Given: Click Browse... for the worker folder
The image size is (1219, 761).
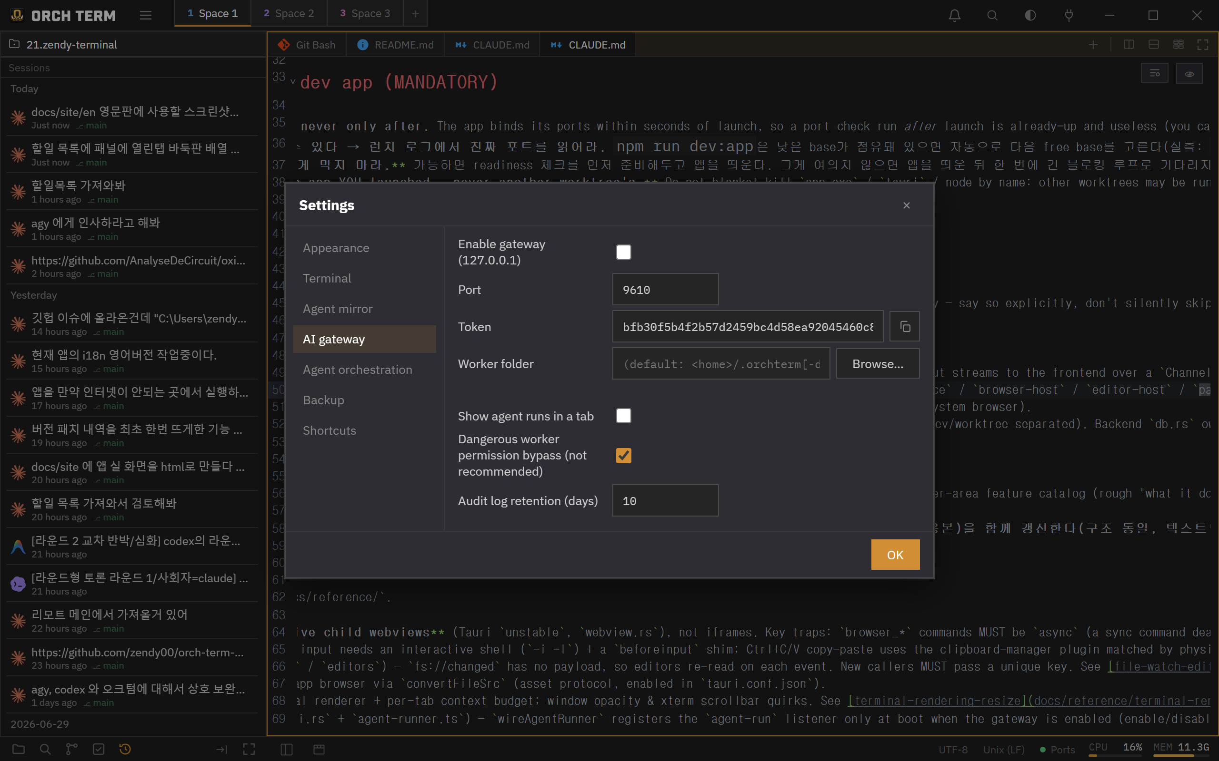Looking at the screenshot, I should (x=878, y=364).
